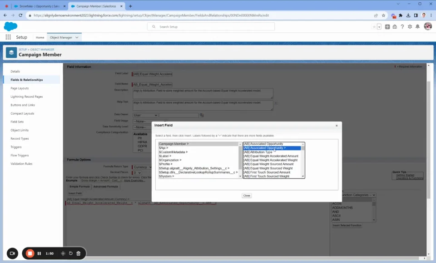Click the browser share page icon
This screenshot has height=263, width=436.
pos(376,15)
